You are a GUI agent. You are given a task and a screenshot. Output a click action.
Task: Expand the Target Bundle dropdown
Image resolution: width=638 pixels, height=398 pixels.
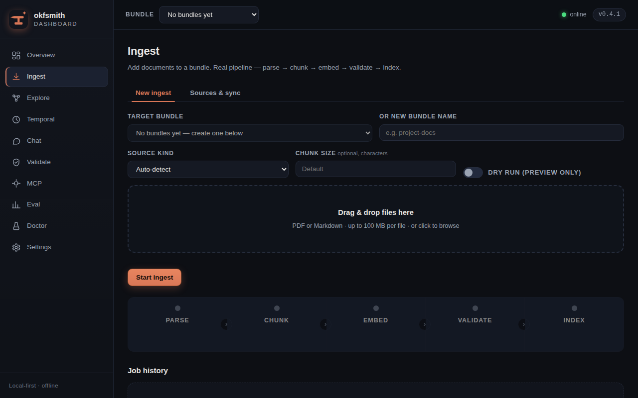250,133
